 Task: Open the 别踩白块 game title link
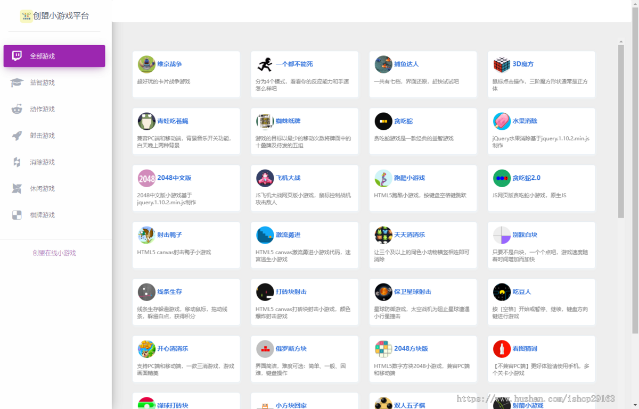pos(525,235)
